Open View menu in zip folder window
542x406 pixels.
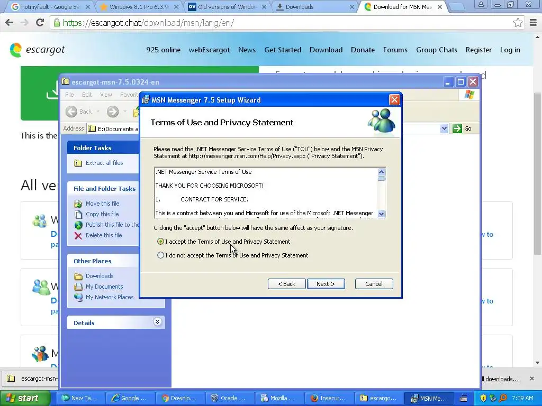click(x=106, y=95)
